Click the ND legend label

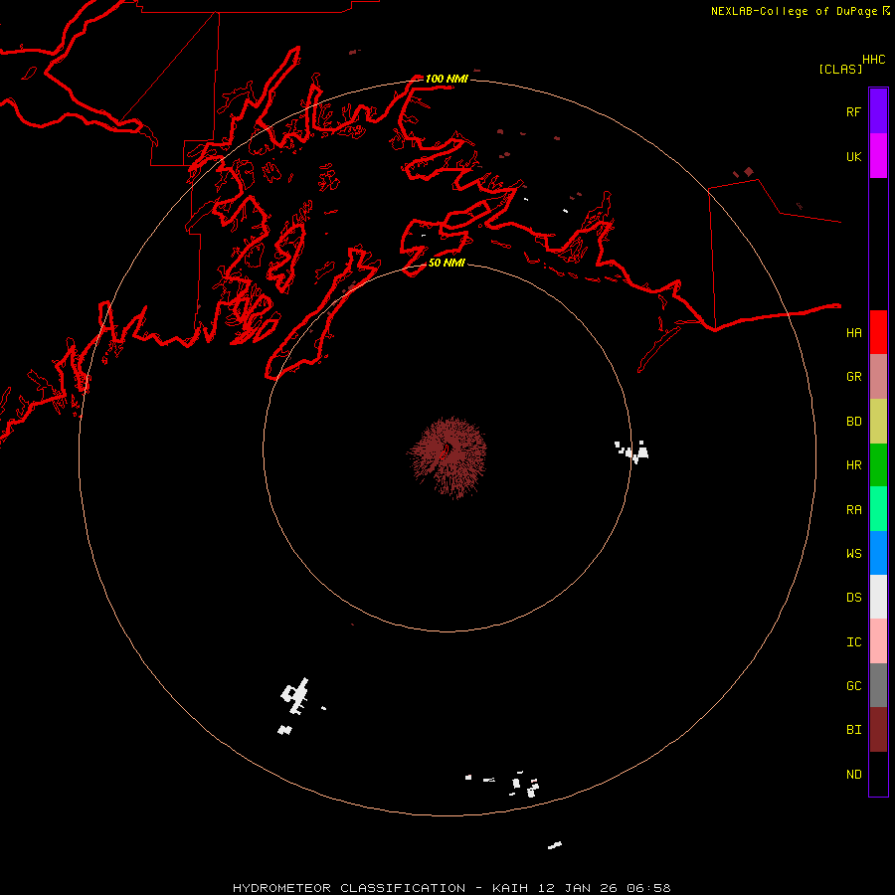pos(853,774)
